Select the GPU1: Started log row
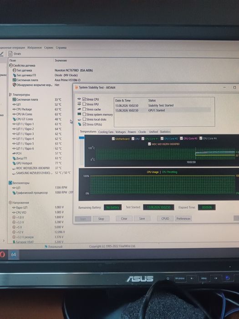Image resolution: width=239 pixels, height=319 pixels. click(163, 110)
